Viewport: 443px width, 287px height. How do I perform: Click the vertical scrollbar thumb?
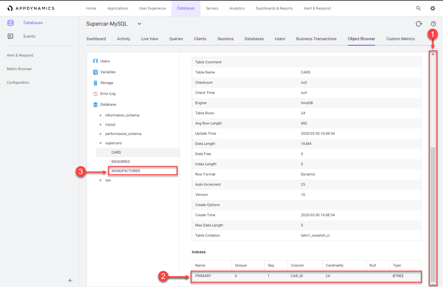pos(433,215)
